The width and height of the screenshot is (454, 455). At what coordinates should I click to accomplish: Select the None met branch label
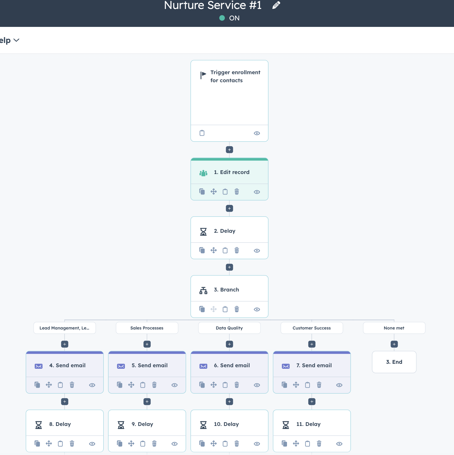pyautogui.click(x=394, y=328)
